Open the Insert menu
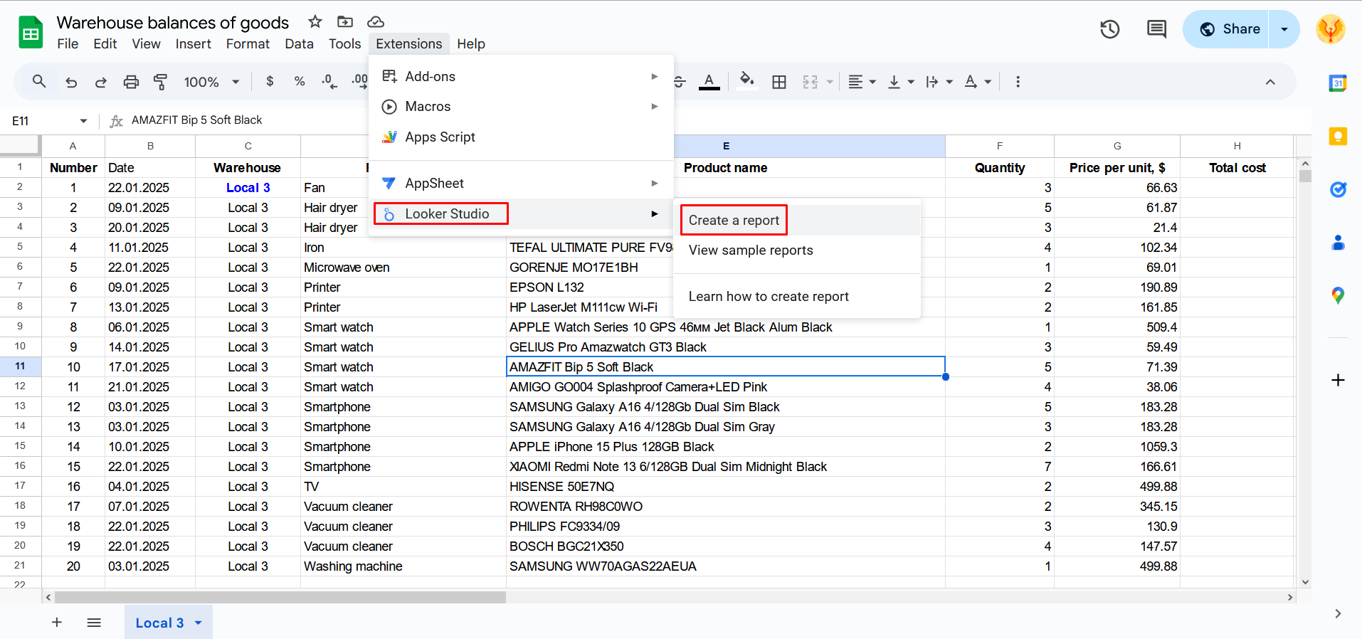Image resolution: width=1362 pixels, height=639 pixels. [x=194, y=44]
